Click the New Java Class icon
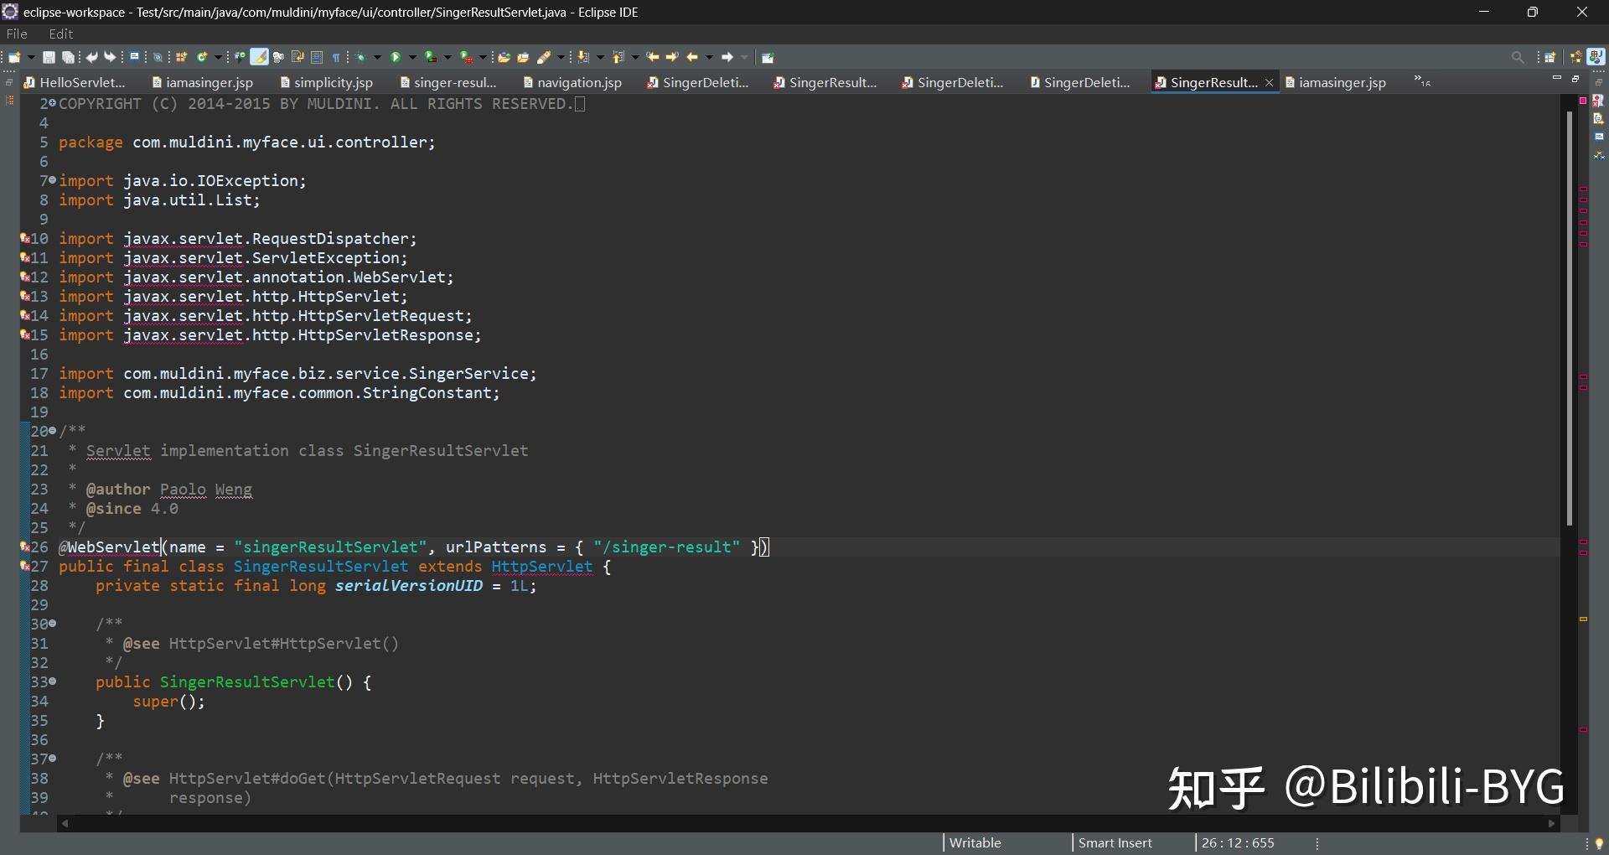Image resolution: width=1609 pixels, height=855 pixels. (202, 57)
